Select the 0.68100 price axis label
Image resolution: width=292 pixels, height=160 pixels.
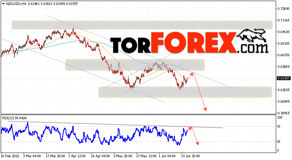[x=284, y=44]
